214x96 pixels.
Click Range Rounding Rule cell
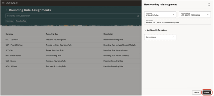pos(55,50)
